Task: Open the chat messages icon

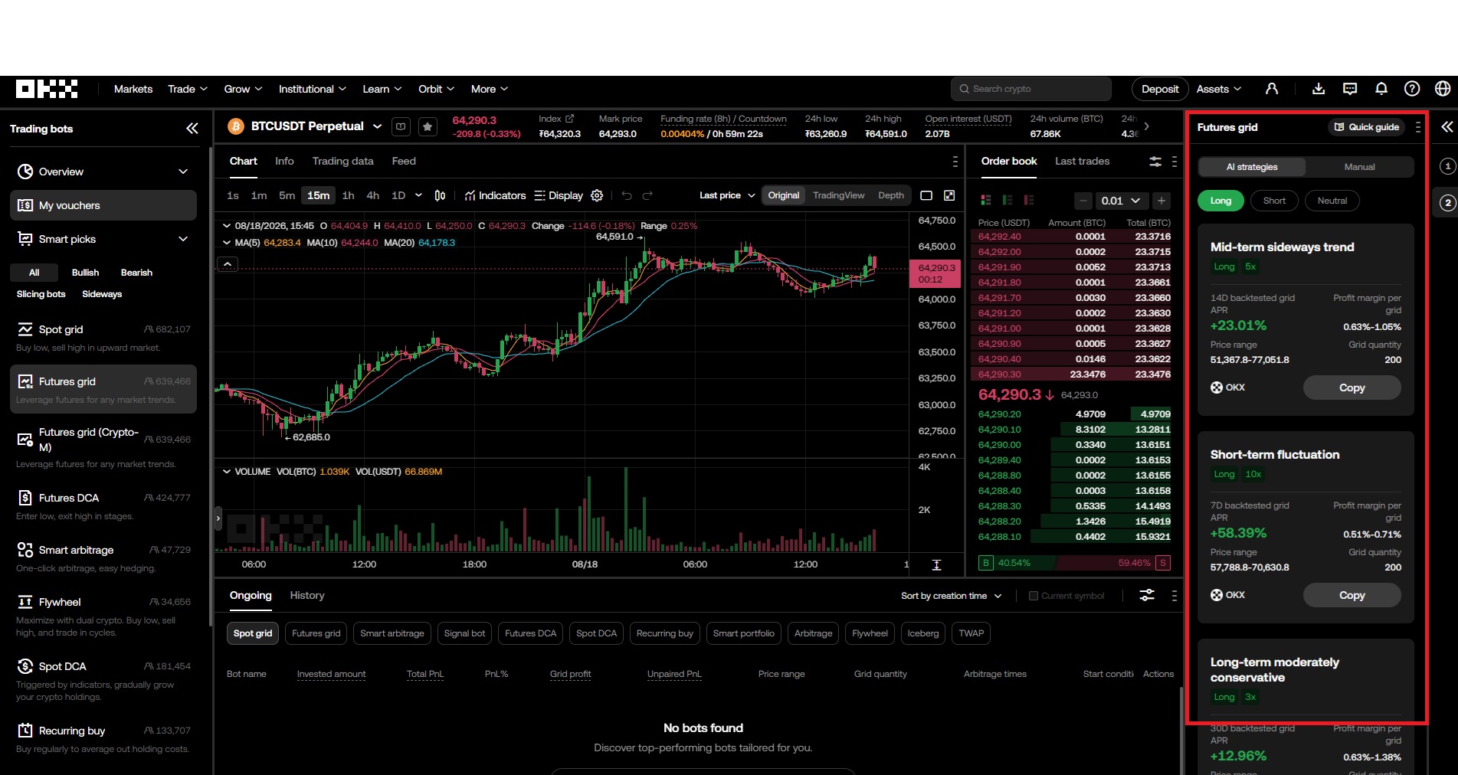Action: 1350,89
